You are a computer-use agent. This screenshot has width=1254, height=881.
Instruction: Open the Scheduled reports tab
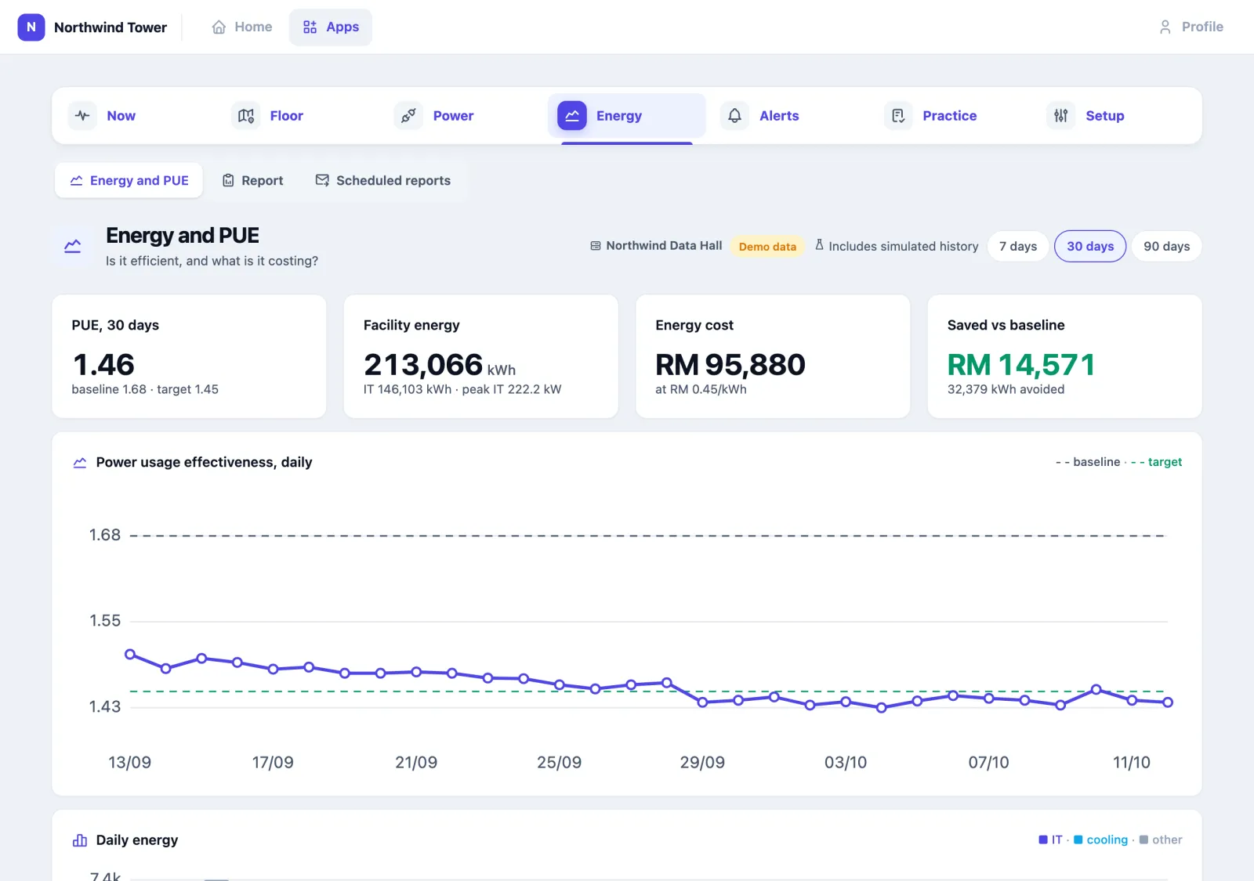coord(383,181)
